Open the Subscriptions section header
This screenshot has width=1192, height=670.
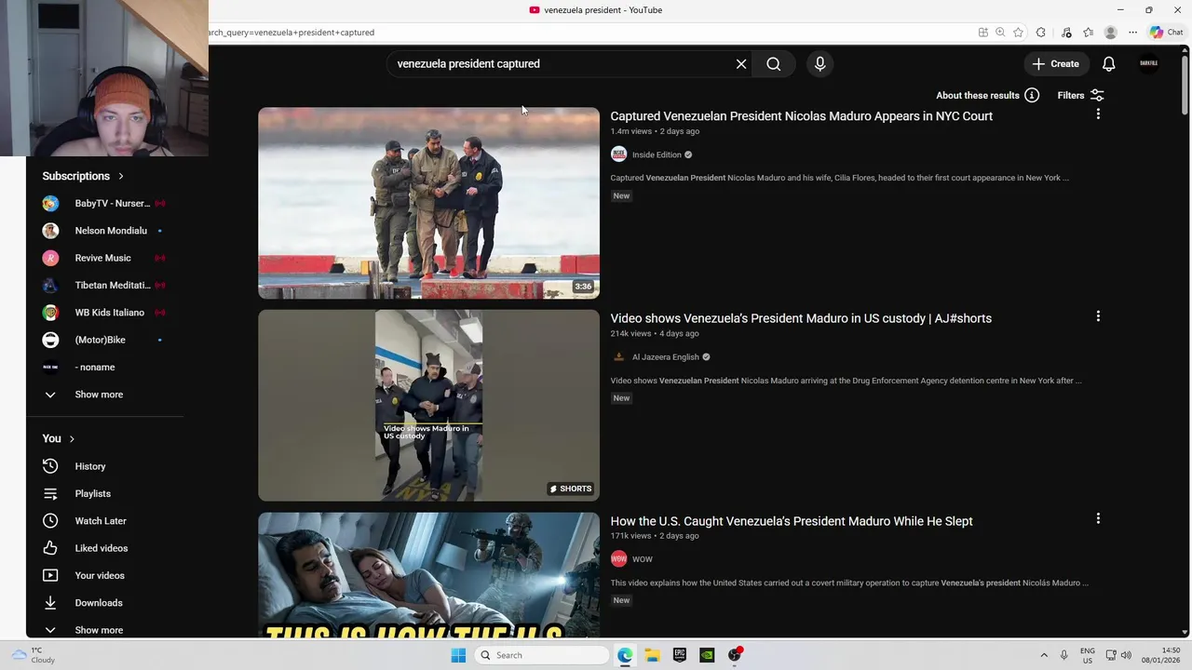tap(83, 176)
